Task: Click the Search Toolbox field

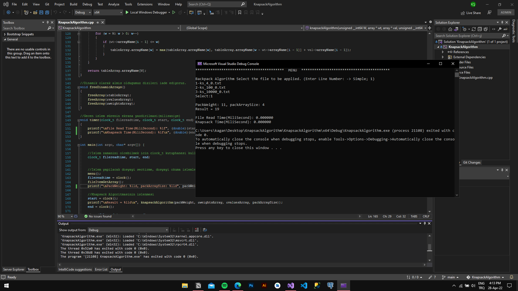Action: point(28,28)
